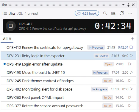The image size is (139, 112).
Task: Click To Do badge on DEV-245
Action: pos(107,81)
